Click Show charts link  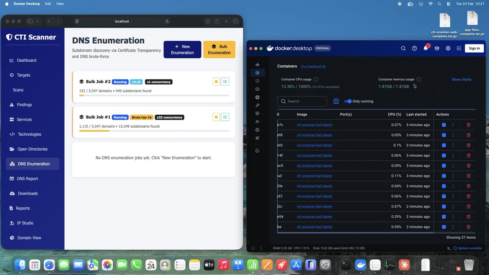point(462,79)
